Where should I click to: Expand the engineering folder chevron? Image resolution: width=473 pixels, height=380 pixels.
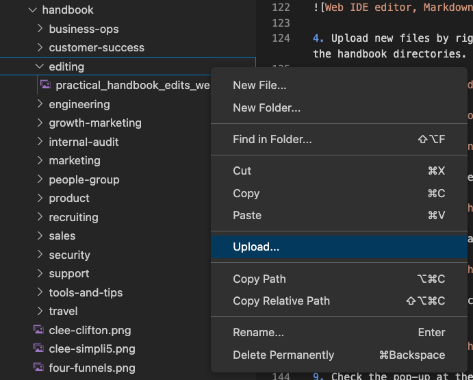coord(40,104)
